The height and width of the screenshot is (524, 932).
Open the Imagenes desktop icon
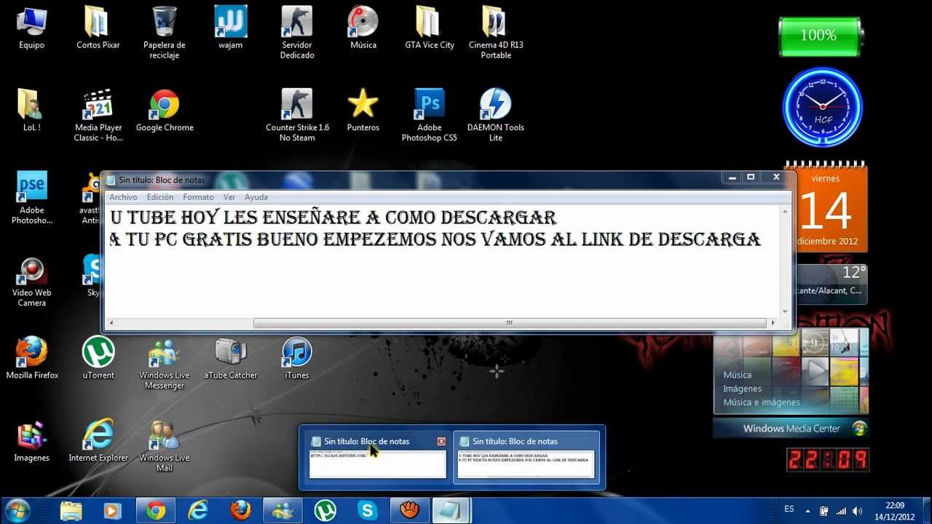[x=31, y=441]
